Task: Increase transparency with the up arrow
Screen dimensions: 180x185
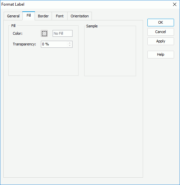Action: coord(70,43)
